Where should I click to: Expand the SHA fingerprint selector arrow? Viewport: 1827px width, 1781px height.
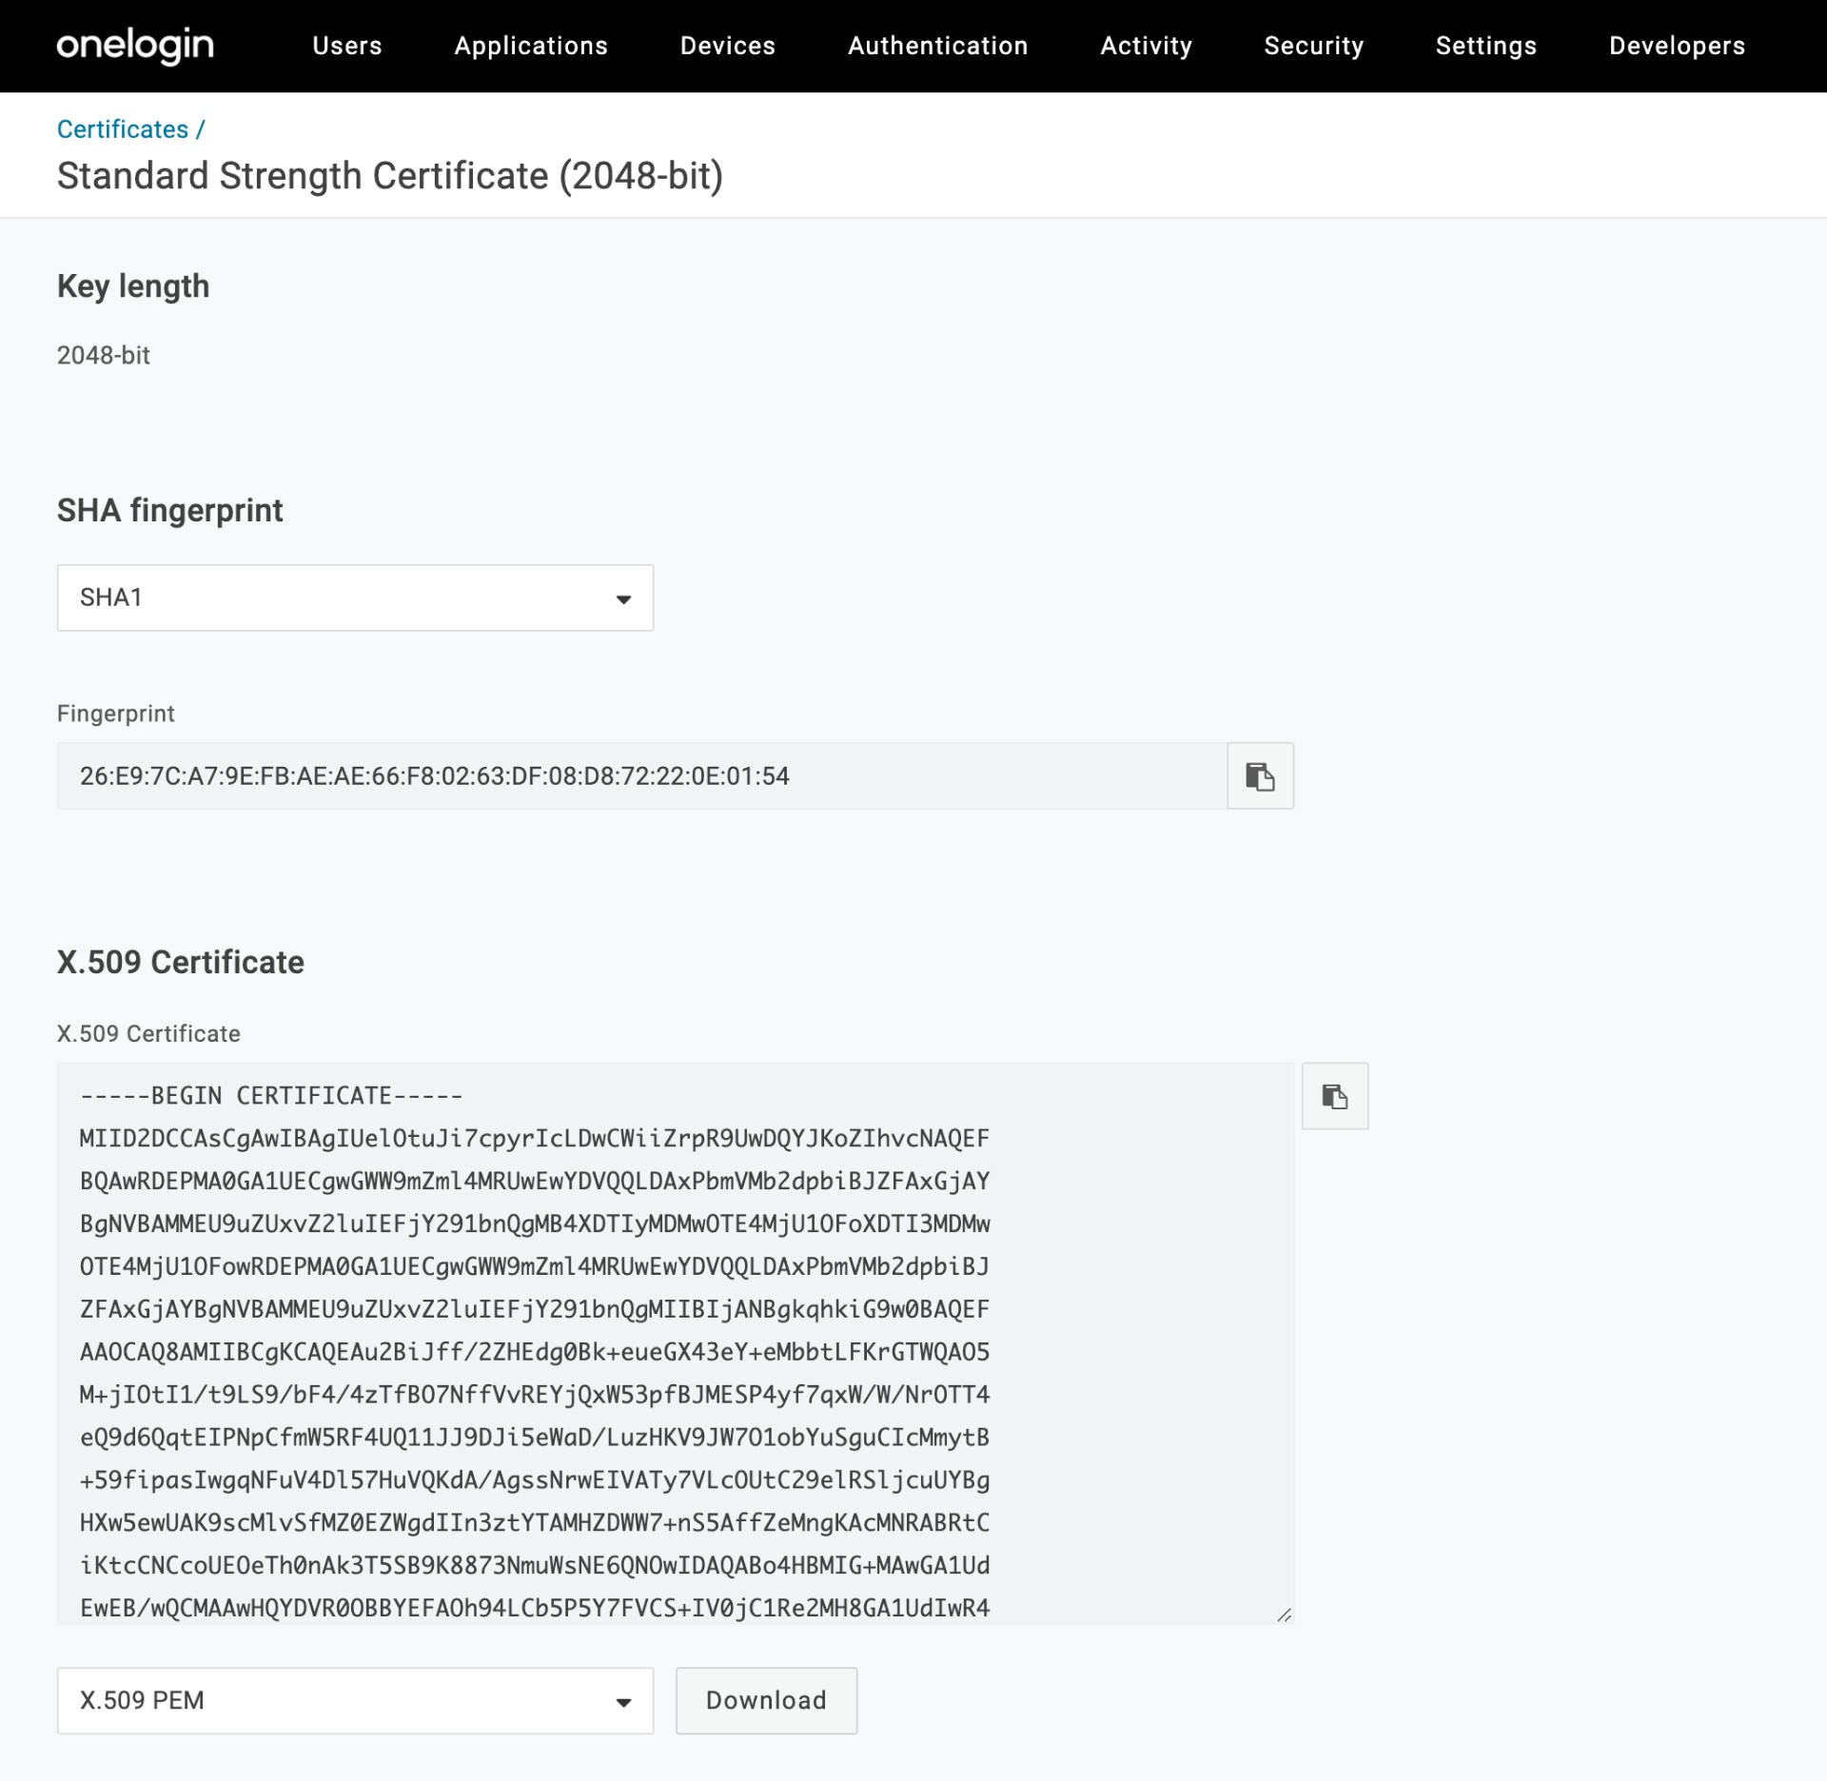[x=623, y=597]
